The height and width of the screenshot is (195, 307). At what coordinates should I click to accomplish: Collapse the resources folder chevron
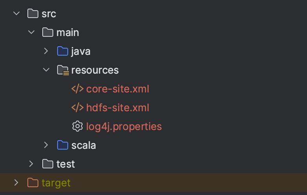click(46, 70)
